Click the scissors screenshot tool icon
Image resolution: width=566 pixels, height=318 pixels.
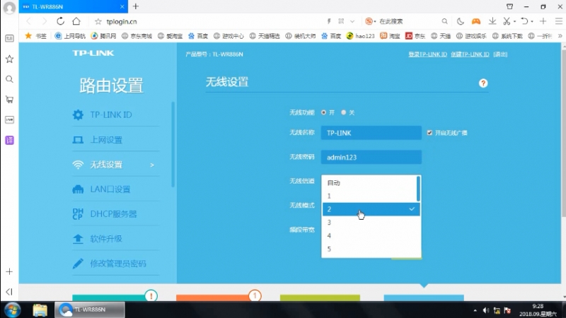[507, 22]
